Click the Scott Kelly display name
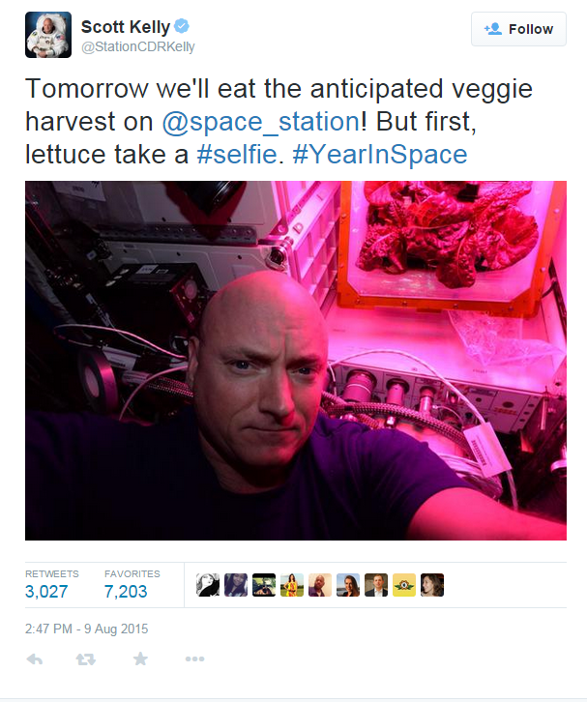The height and width of the screenshot is (702, 587). pos(126,27)
